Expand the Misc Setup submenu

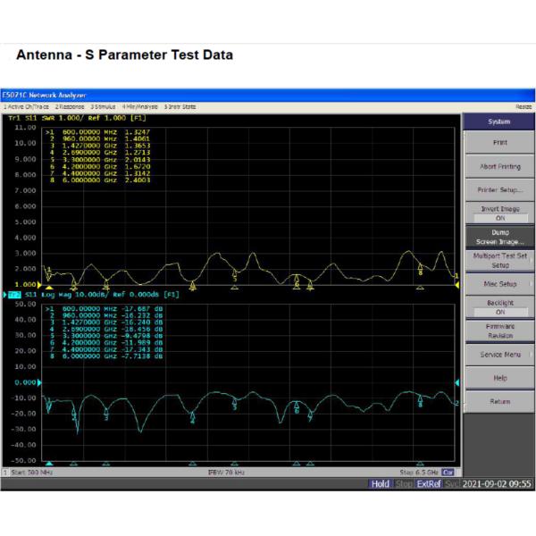tap(499, 284)
